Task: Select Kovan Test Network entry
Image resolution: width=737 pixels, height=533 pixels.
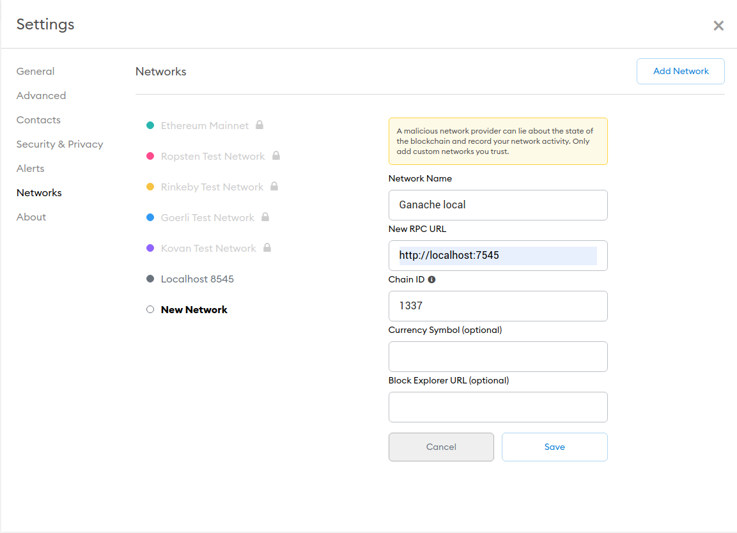Action: click(208, 248)
